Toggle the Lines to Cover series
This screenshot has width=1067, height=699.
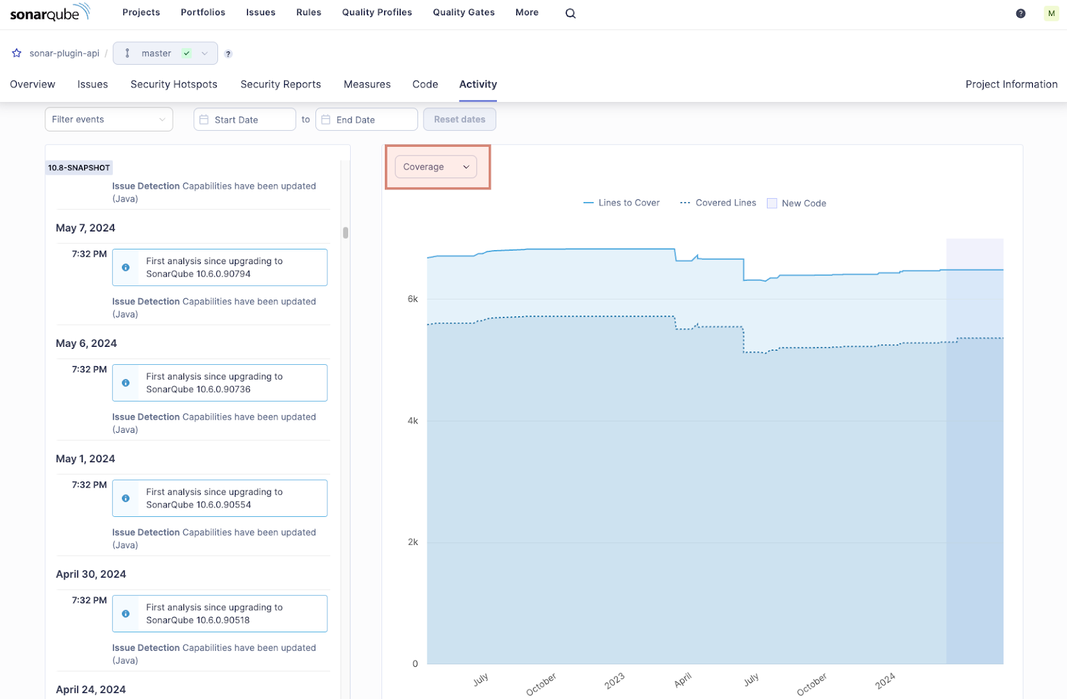pyautogui.click(x=622, y=203)
